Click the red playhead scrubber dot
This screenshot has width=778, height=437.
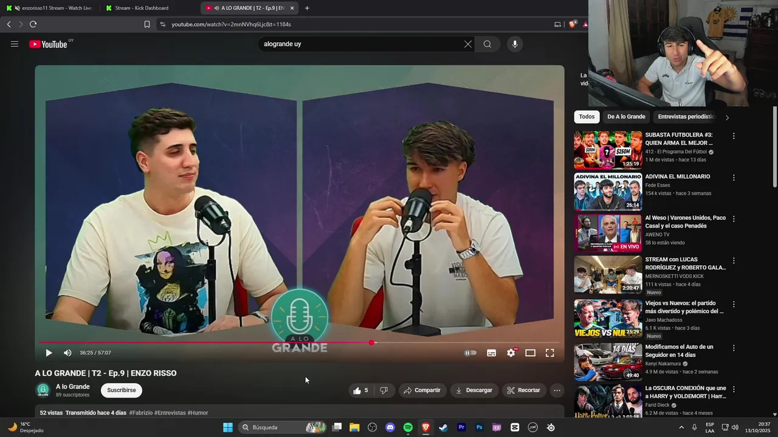pyautogui.click(x=371, y=343)
